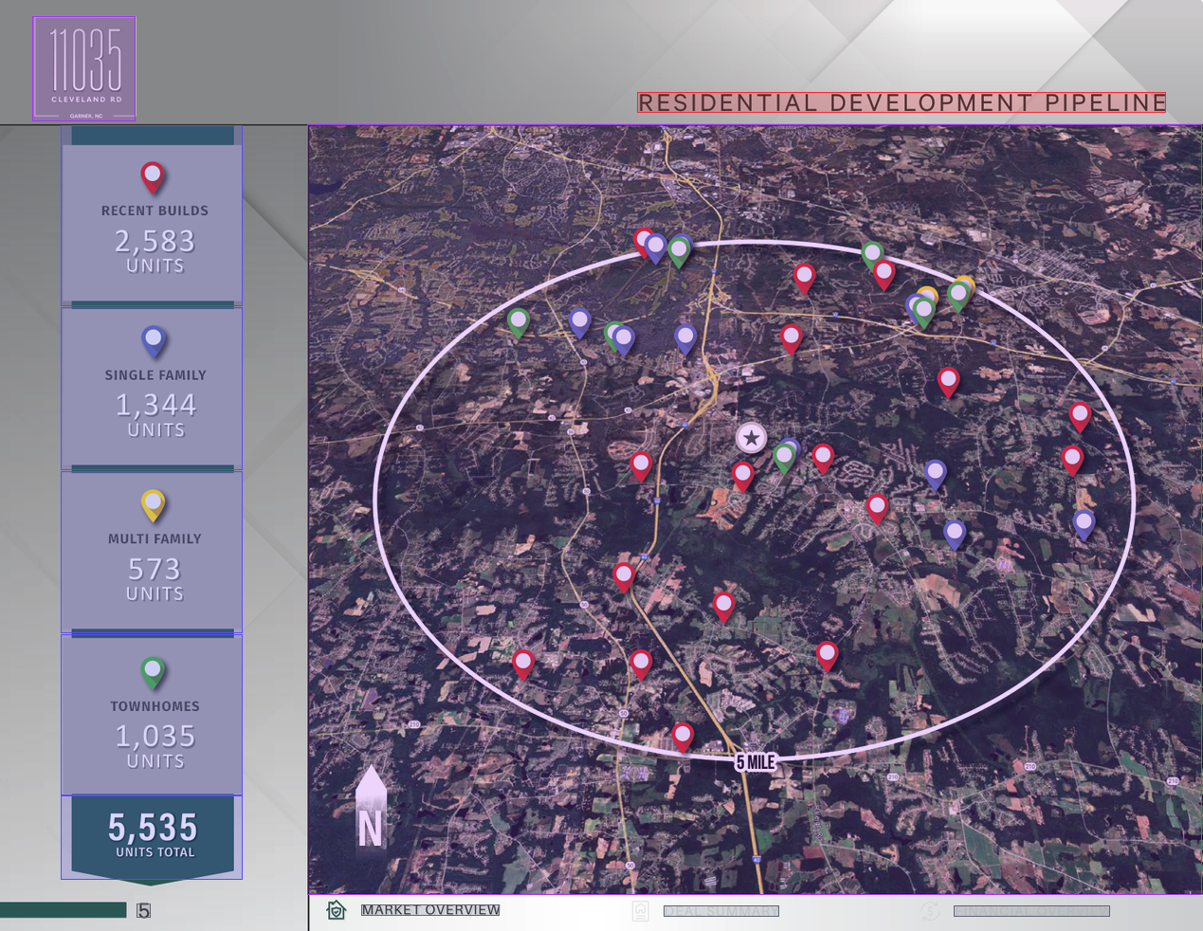Click the Residential Development Pipeline title
Viewport: 1203px width, 931px height.
point(902,102)
